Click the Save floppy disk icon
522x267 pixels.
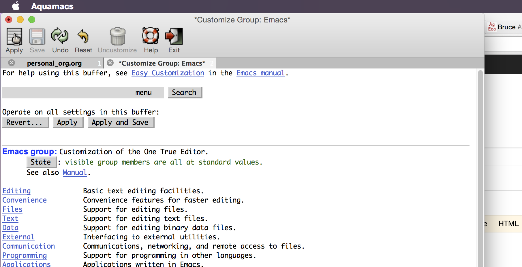[x=37, y=37]
